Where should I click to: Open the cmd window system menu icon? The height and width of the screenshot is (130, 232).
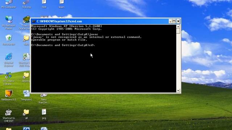click(34, 21)
